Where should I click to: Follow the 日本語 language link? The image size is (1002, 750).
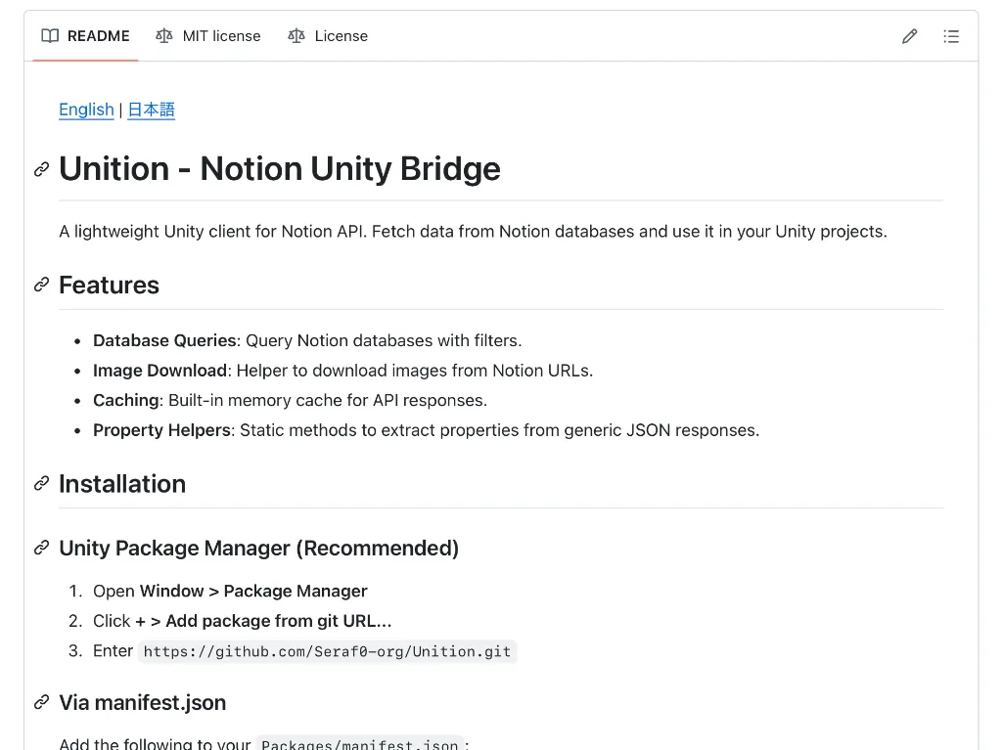click(x=152, y=110)
